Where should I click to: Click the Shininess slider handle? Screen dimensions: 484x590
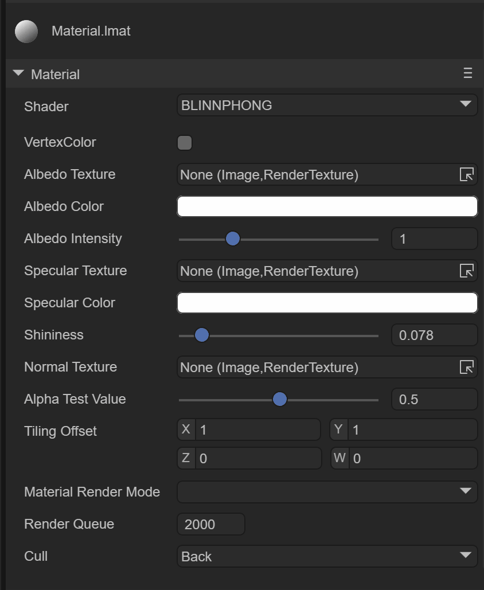201,335
